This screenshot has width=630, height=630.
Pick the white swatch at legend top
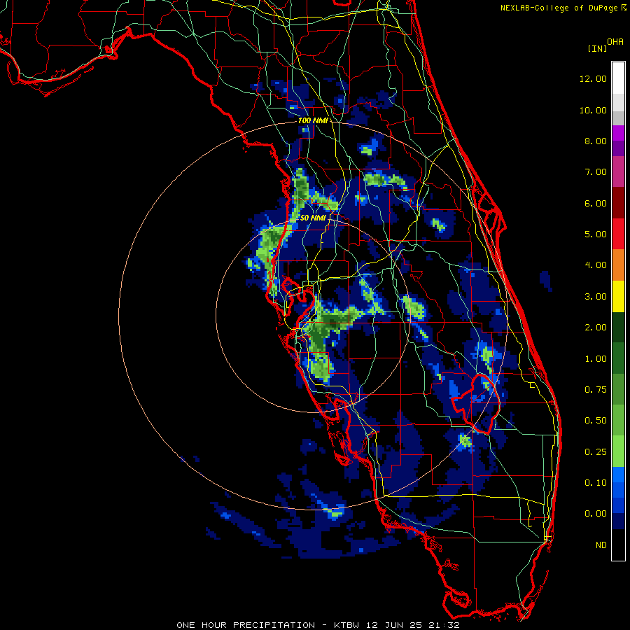click(x=618, y=78)
